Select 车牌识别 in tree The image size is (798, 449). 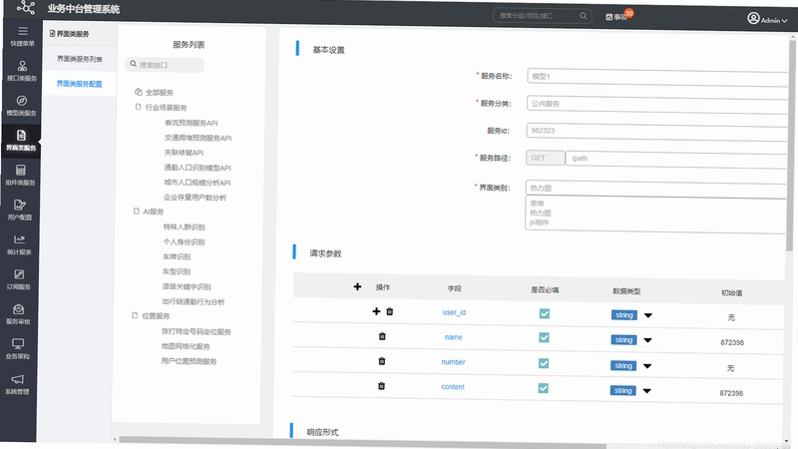point(177,256)
